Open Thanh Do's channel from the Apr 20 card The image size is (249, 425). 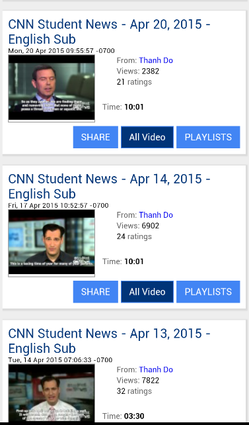[156, 60]
